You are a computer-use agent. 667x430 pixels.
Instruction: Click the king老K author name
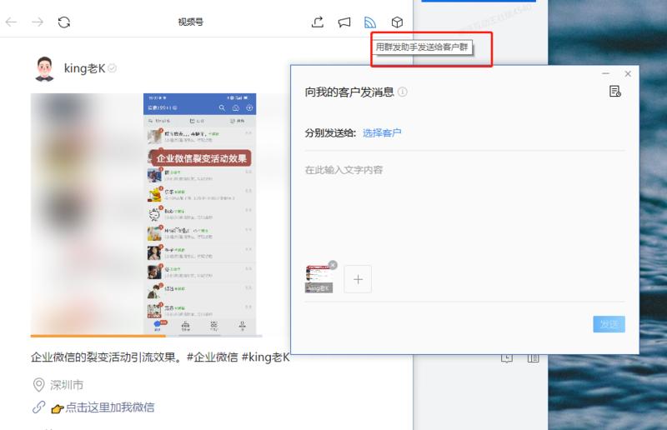[85, 68]
